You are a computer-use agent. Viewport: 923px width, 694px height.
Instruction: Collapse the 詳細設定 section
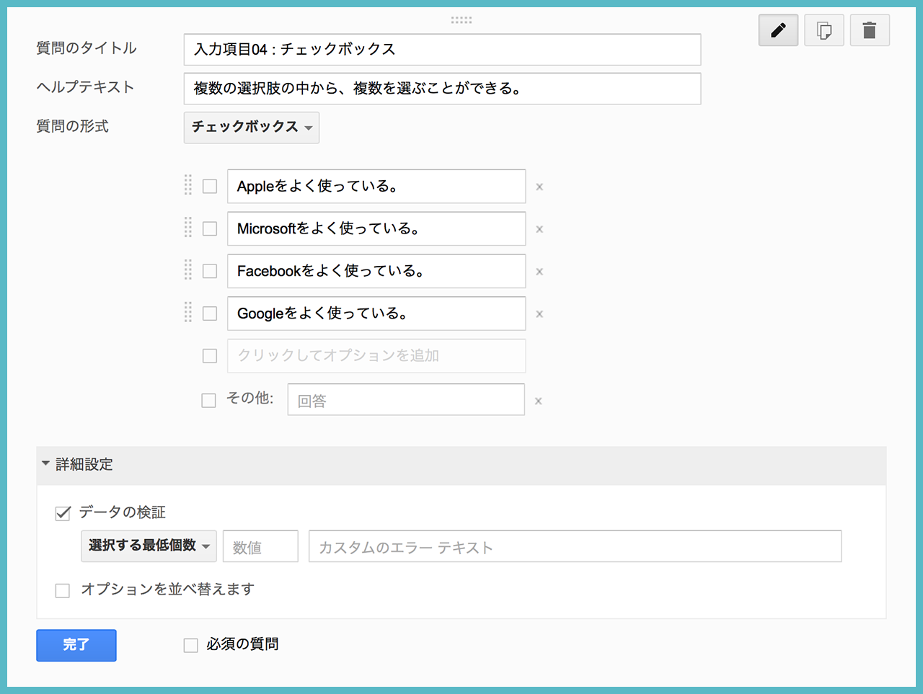(461, 465)
